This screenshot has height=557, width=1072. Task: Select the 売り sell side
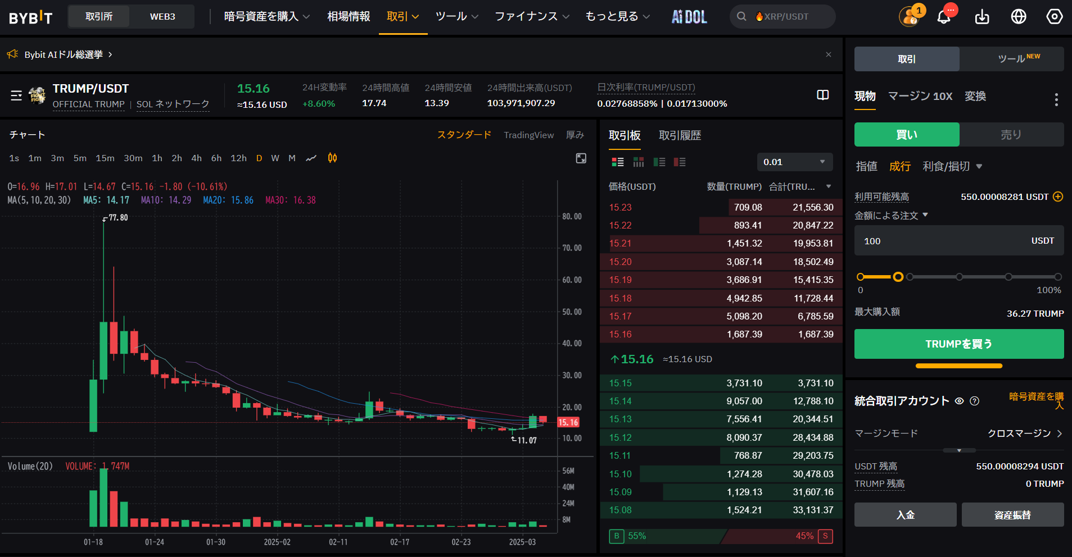(1011, 135)
